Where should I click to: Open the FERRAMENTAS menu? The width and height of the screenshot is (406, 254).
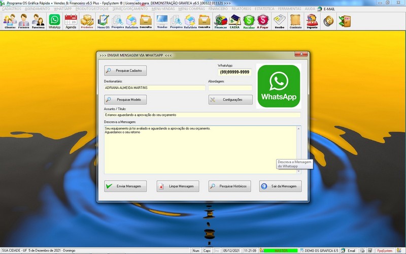289,9
